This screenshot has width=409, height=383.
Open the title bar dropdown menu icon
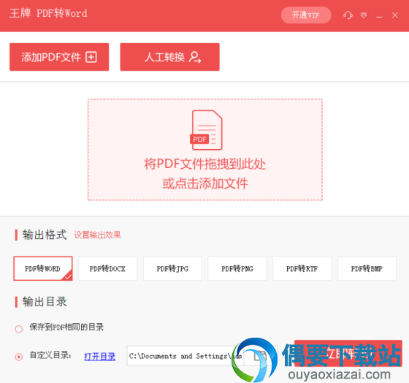364,15
